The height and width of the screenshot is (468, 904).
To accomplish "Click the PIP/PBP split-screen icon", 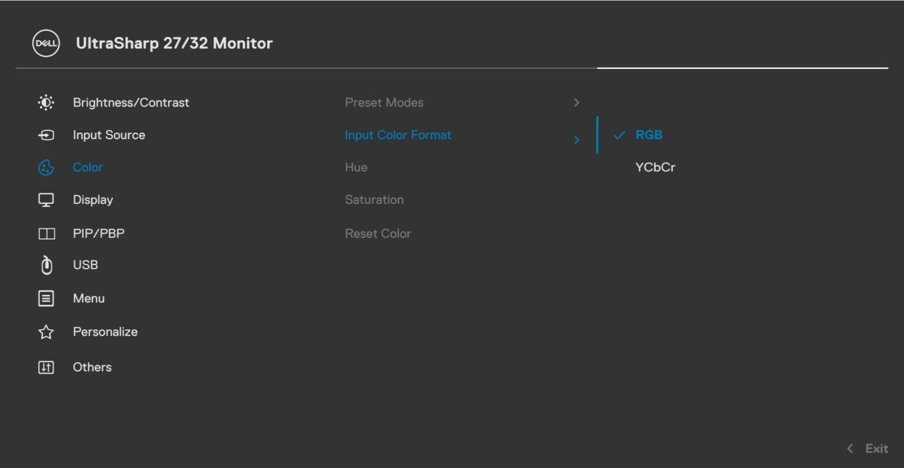I will tap(46, 233).
